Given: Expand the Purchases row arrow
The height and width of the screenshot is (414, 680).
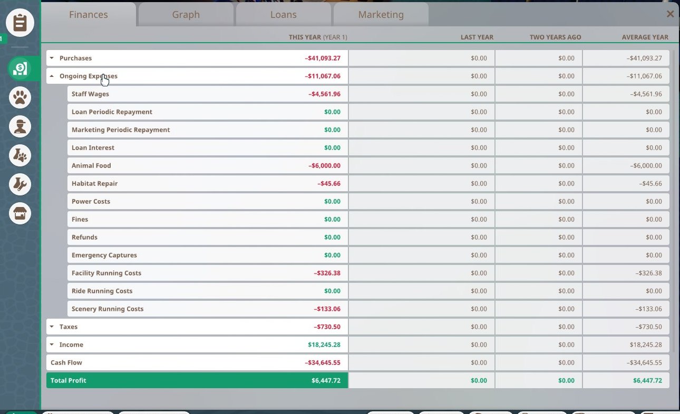Looking at the screenshot, I should 52,58.
